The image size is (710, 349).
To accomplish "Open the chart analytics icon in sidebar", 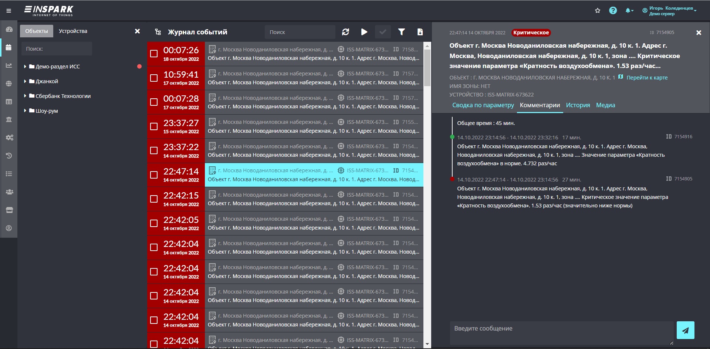I will click(9, 65).
